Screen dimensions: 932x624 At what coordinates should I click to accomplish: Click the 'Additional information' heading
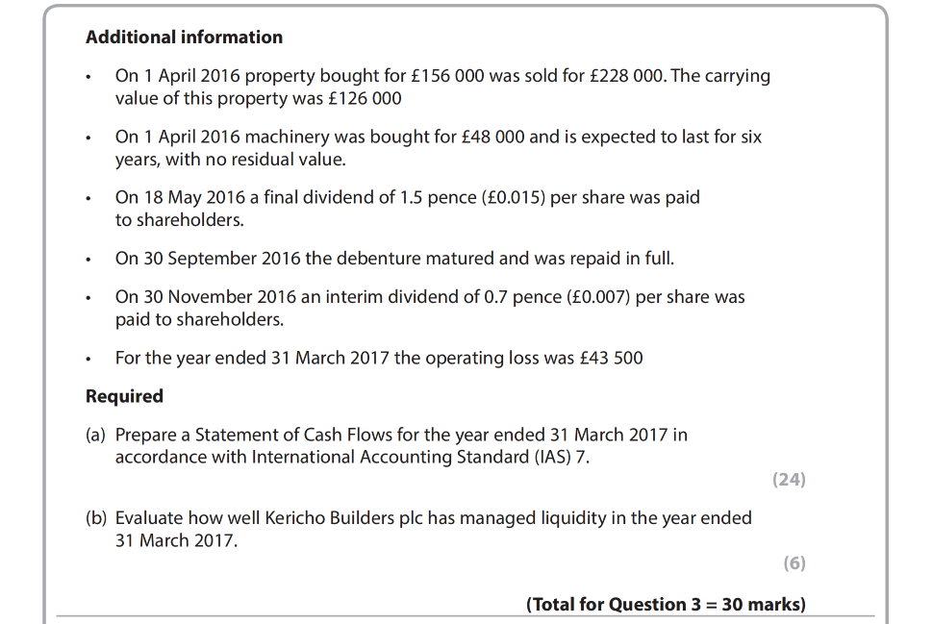tap(184, 37)
